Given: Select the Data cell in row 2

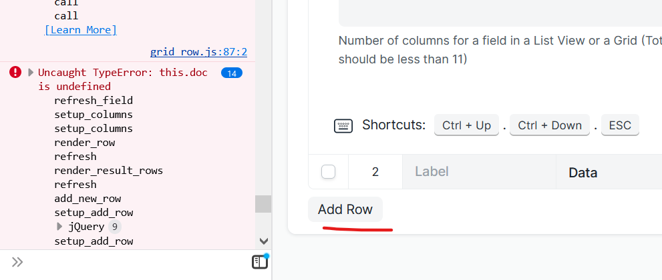Looking at the screenshot, I should coord(609,172).
